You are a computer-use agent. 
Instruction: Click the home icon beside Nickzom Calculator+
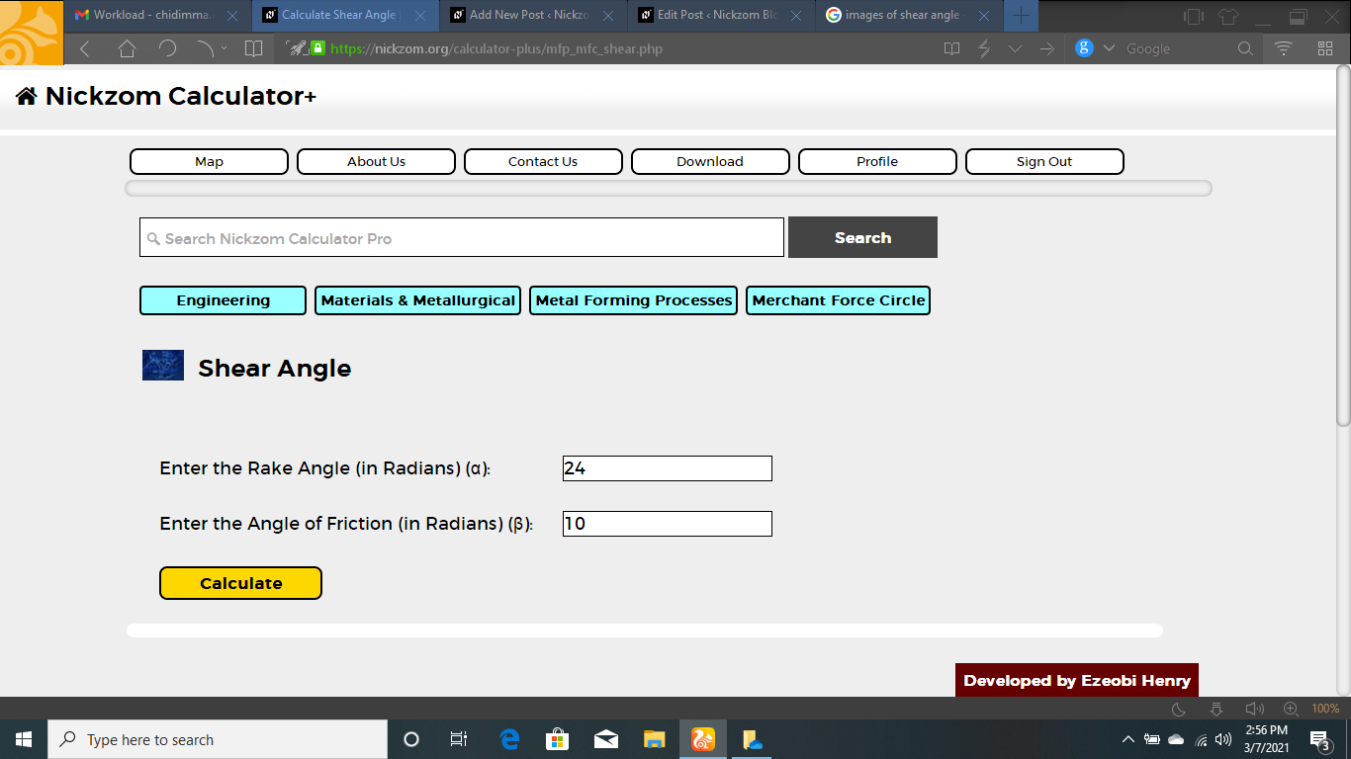tap(27, 96)
